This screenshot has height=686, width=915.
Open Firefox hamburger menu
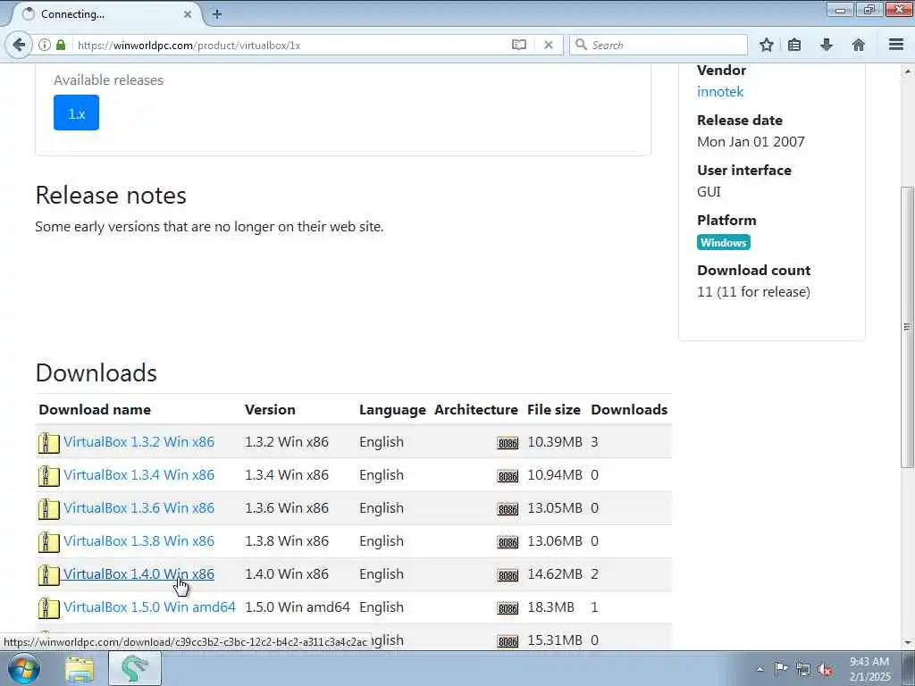(x=896, y=45)
